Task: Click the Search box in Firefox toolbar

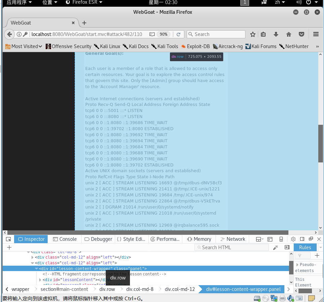Action: [x=216, y=34]
